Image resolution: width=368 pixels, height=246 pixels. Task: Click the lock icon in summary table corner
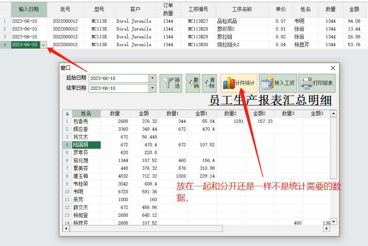coord(67,114)
